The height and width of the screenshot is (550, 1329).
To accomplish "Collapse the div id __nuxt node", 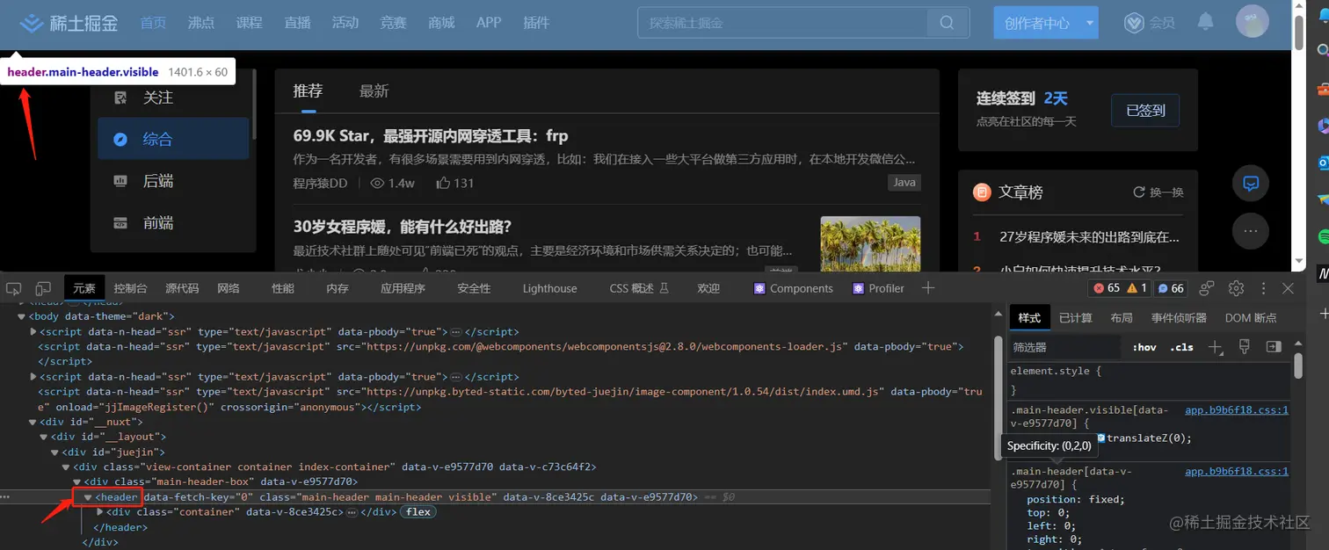I will pos(33,422).
